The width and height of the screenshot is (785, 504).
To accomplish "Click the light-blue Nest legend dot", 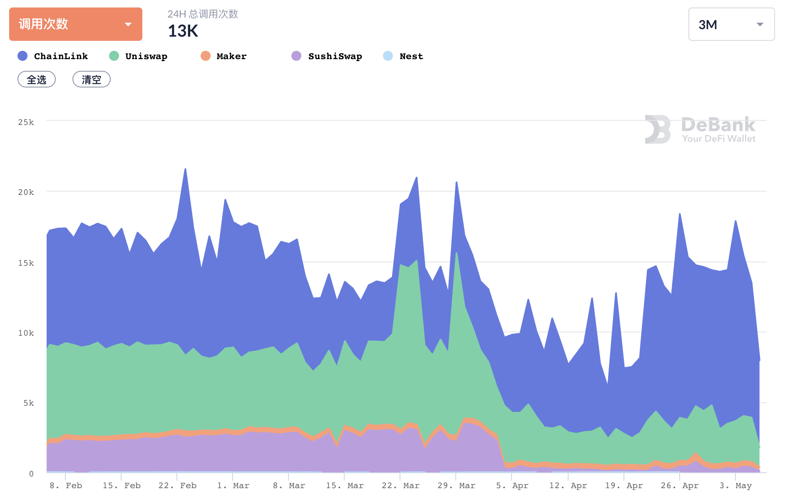I will coord(387,56).
